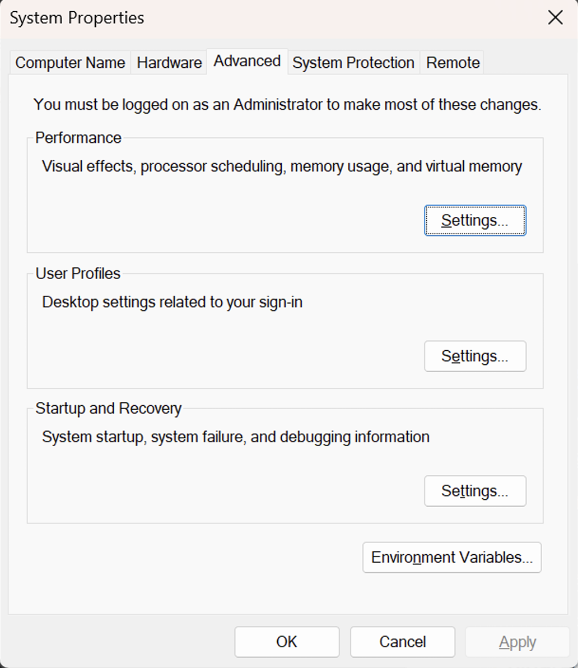Close the System Properties window

tap(555, 17)
